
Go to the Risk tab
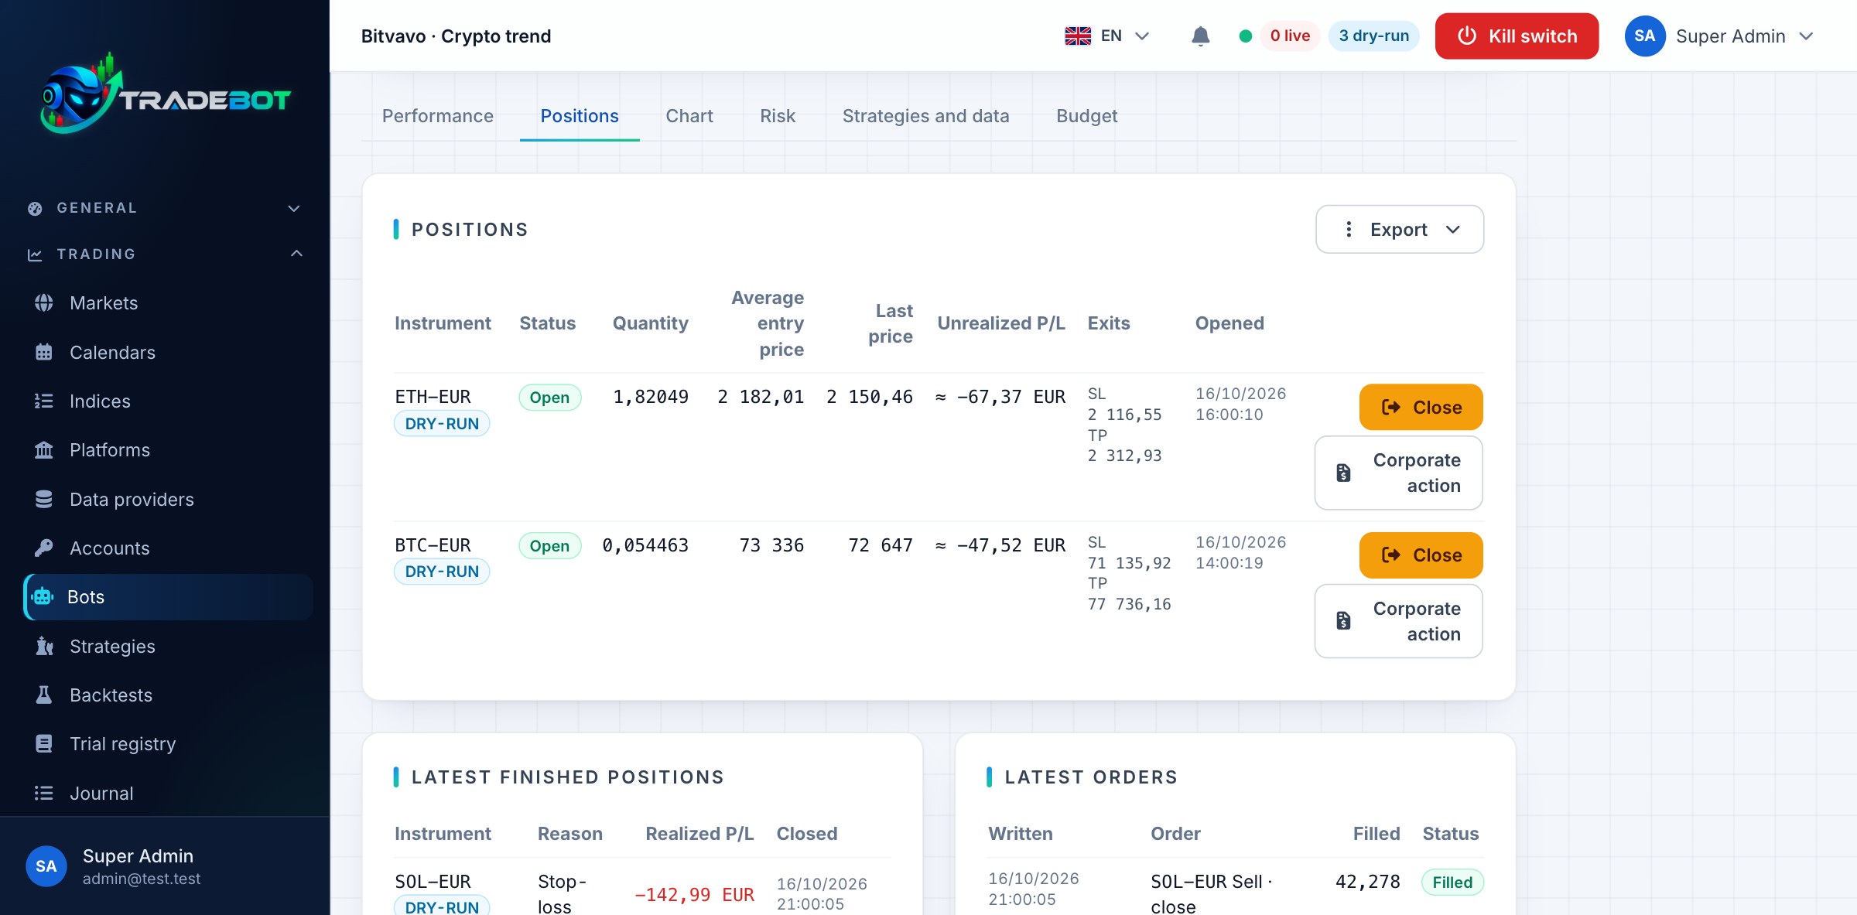click(x=778, y=116)
